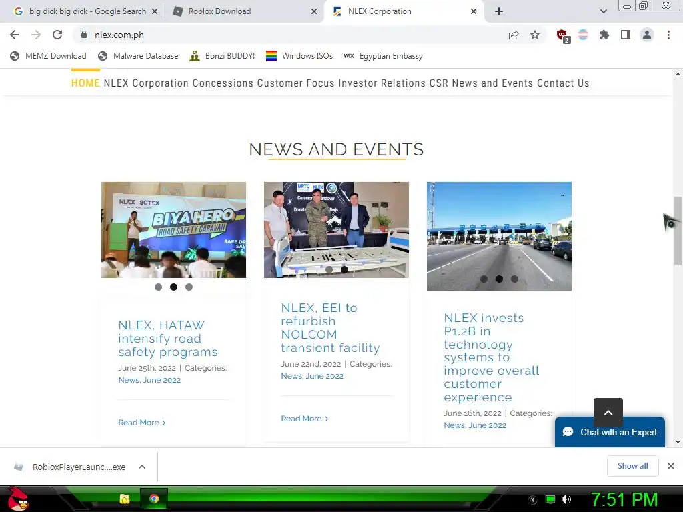Open the Extensions puzzle menu

click(x=604, y=35)
